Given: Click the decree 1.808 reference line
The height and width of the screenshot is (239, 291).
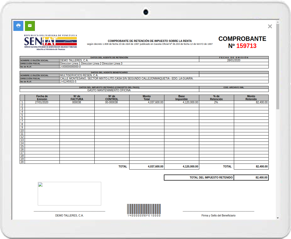Looking at the screenshot, I should point(150,44).
